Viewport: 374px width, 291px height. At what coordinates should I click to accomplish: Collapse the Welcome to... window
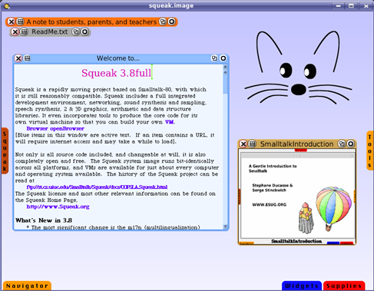223,58
